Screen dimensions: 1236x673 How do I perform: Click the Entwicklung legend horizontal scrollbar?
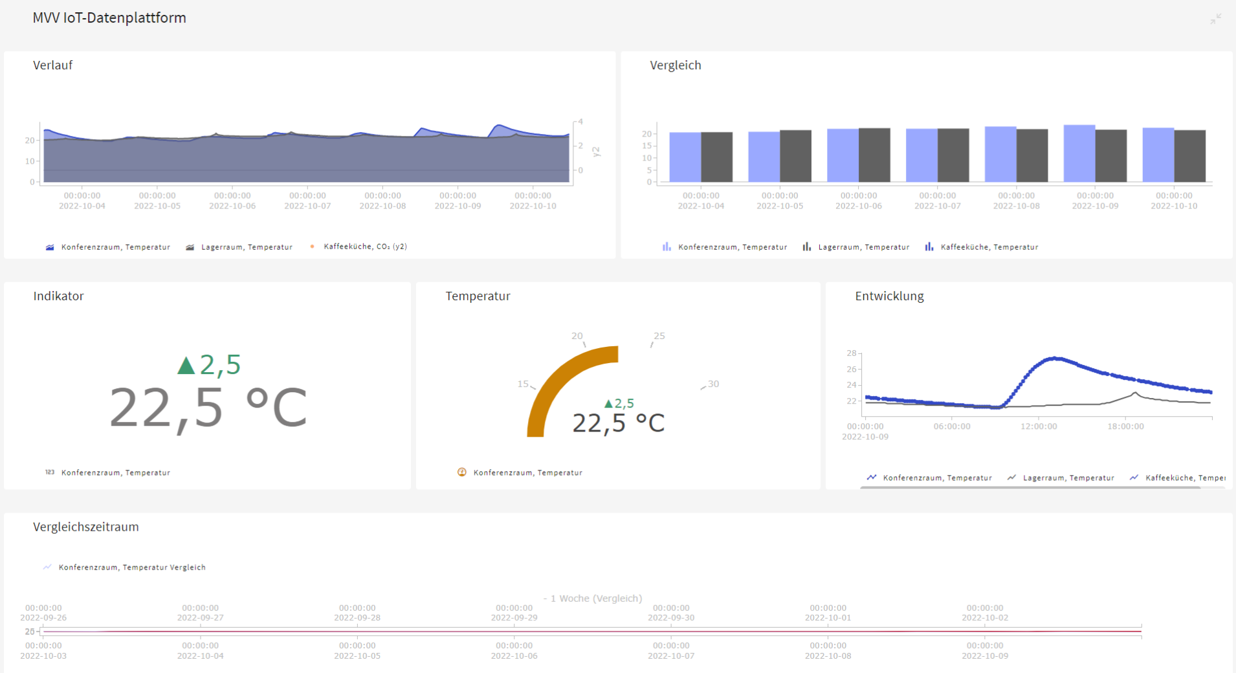click(1030, 487)
